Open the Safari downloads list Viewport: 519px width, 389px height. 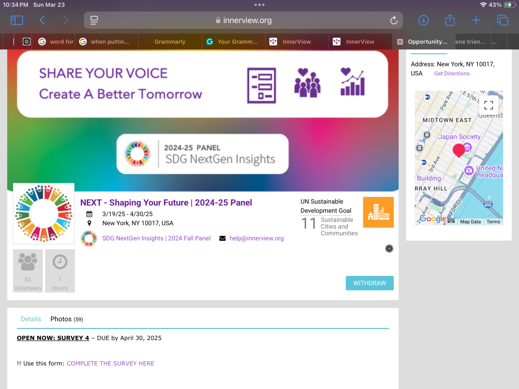pyautogui.click(x=423, y=20)
